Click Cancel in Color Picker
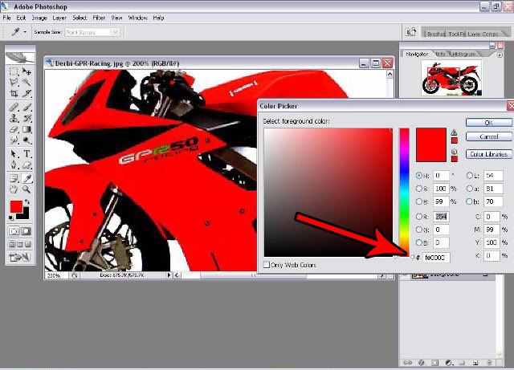 click(488, 136)
